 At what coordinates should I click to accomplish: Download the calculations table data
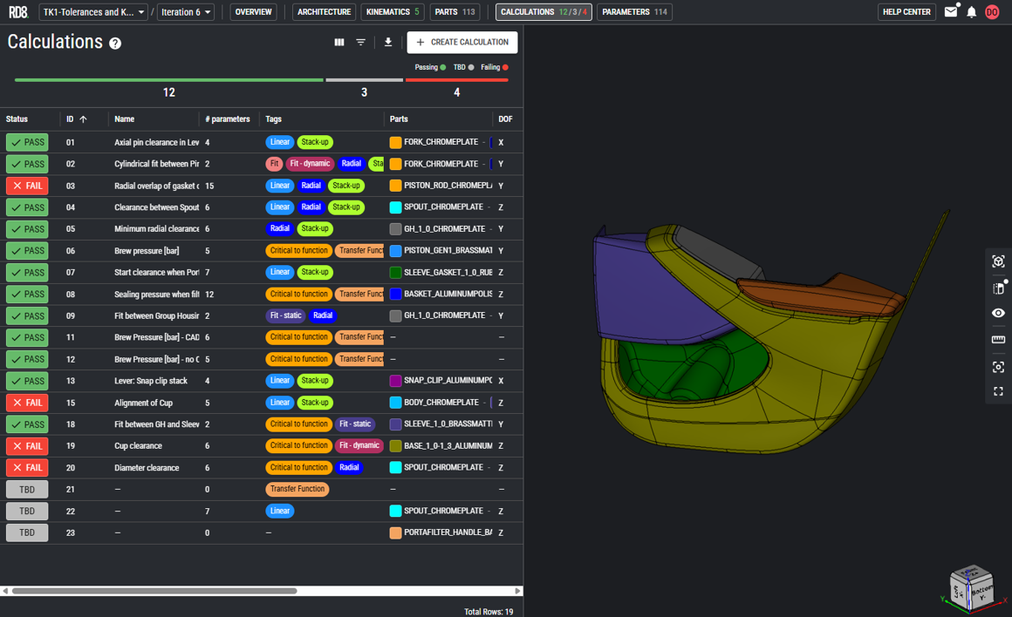[387, 42]
